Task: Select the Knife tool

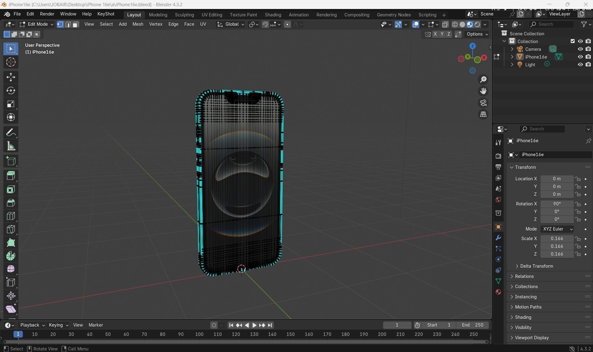Action: (x=11, y=229)
